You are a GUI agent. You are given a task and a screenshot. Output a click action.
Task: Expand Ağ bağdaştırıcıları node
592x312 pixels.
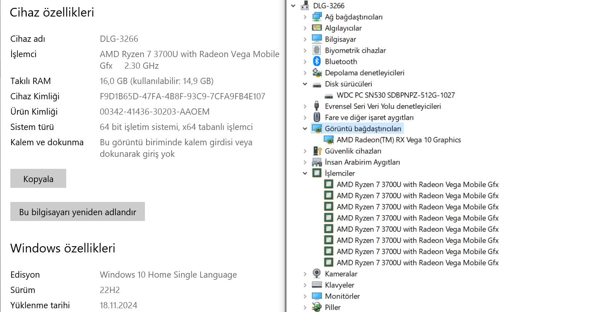pyautogui.click(x=305, y=17)
